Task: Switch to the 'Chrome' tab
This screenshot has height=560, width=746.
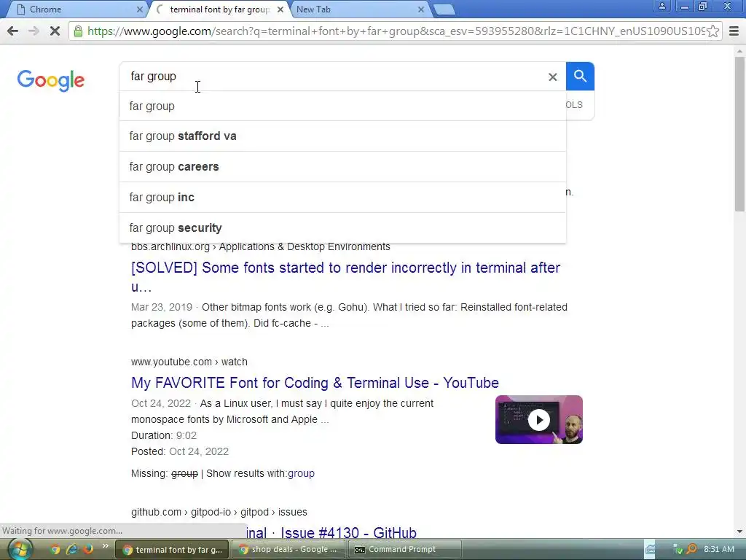Action: click(76, 9)
